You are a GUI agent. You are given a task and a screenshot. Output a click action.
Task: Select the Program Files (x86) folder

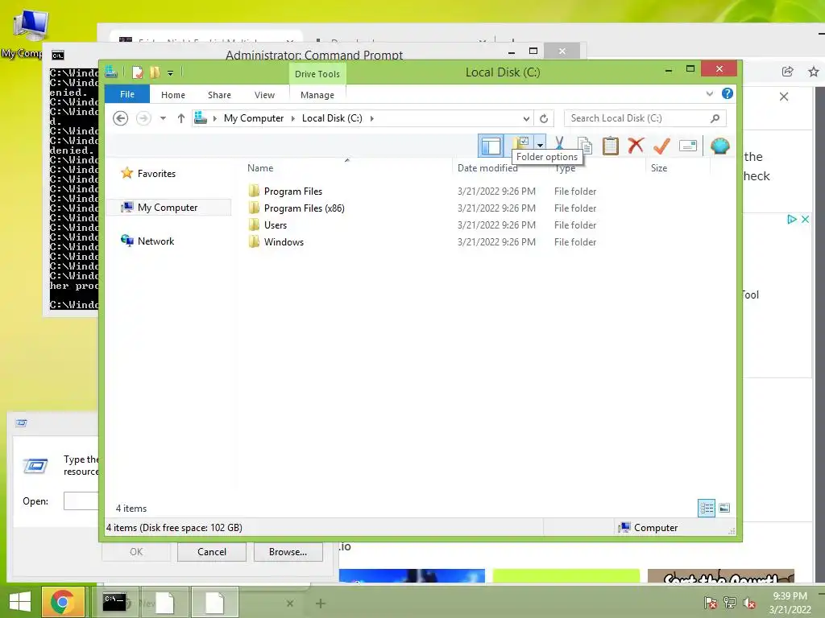coord(304,208)
